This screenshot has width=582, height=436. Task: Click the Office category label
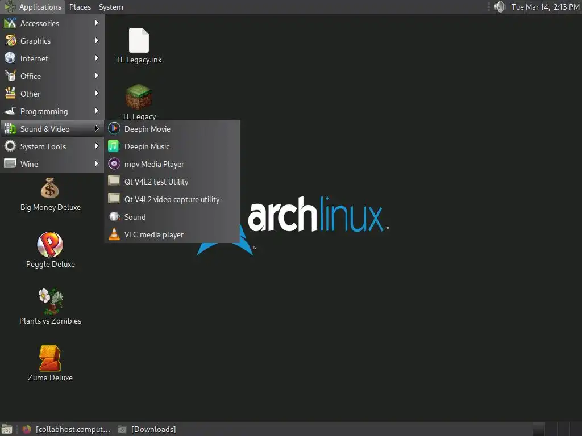coord(31,76)
